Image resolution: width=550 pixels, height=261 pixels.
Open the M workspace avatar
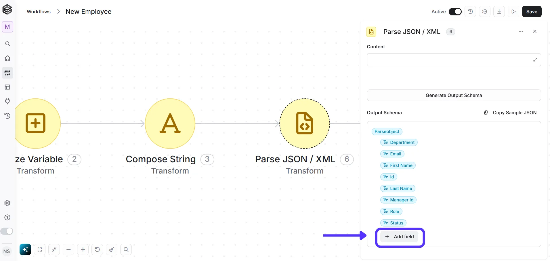coord(7,27)
